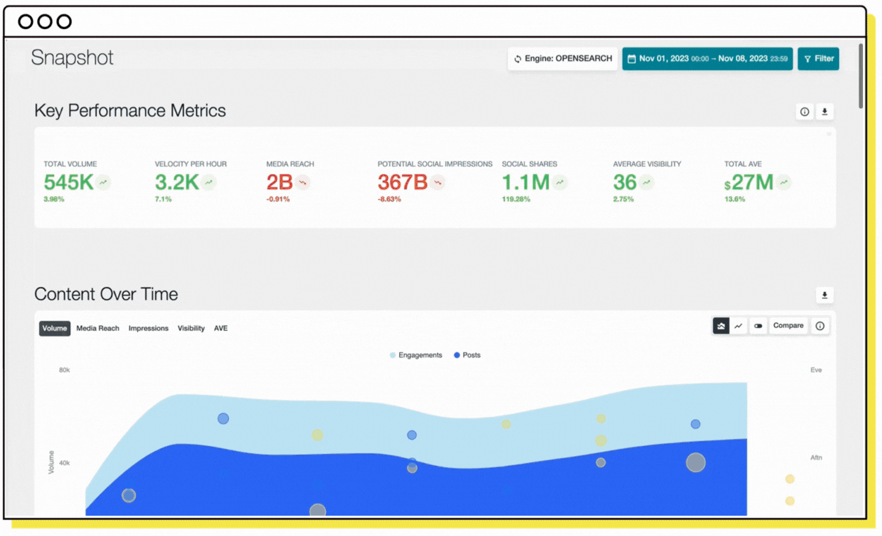
Task: Click the 36 average visibility value
Action: (x=625, y=182)
